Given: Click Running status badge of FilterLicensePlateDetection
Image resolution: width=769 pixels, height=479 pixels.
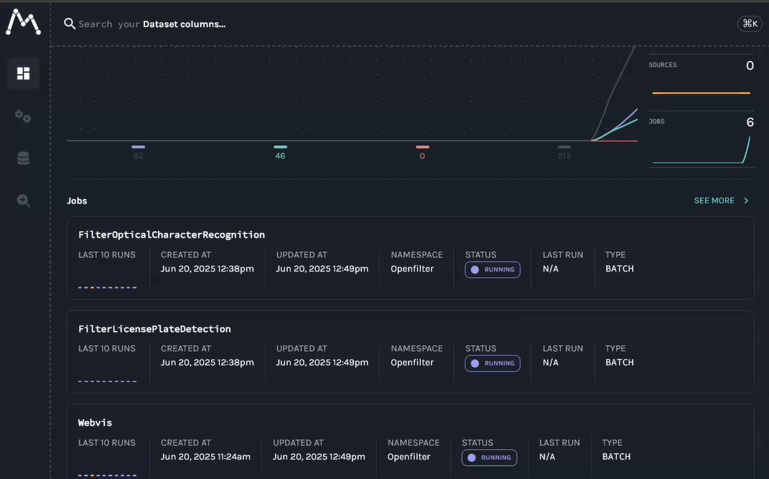Looking at the screenshot, I should pos(493,363).
